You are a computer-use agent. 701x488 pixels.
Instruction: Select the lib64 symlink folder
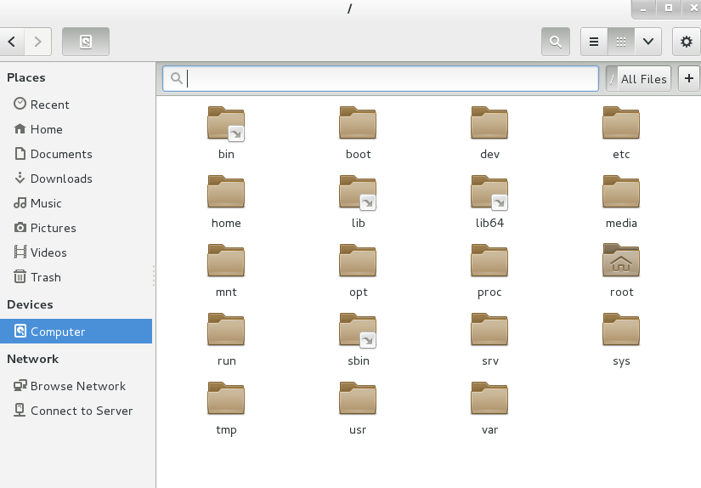click(x=489, y=193)
